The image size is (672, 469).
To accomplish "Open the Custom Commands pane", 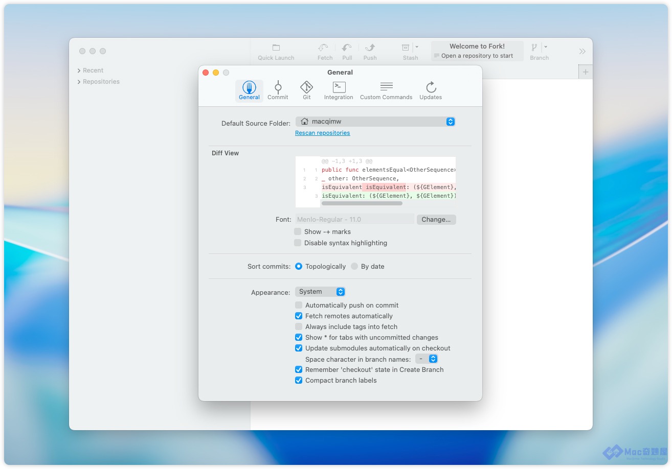I will tap(386, 90).
